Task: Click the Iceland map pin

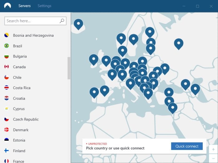Action: [x=78, y=25]
